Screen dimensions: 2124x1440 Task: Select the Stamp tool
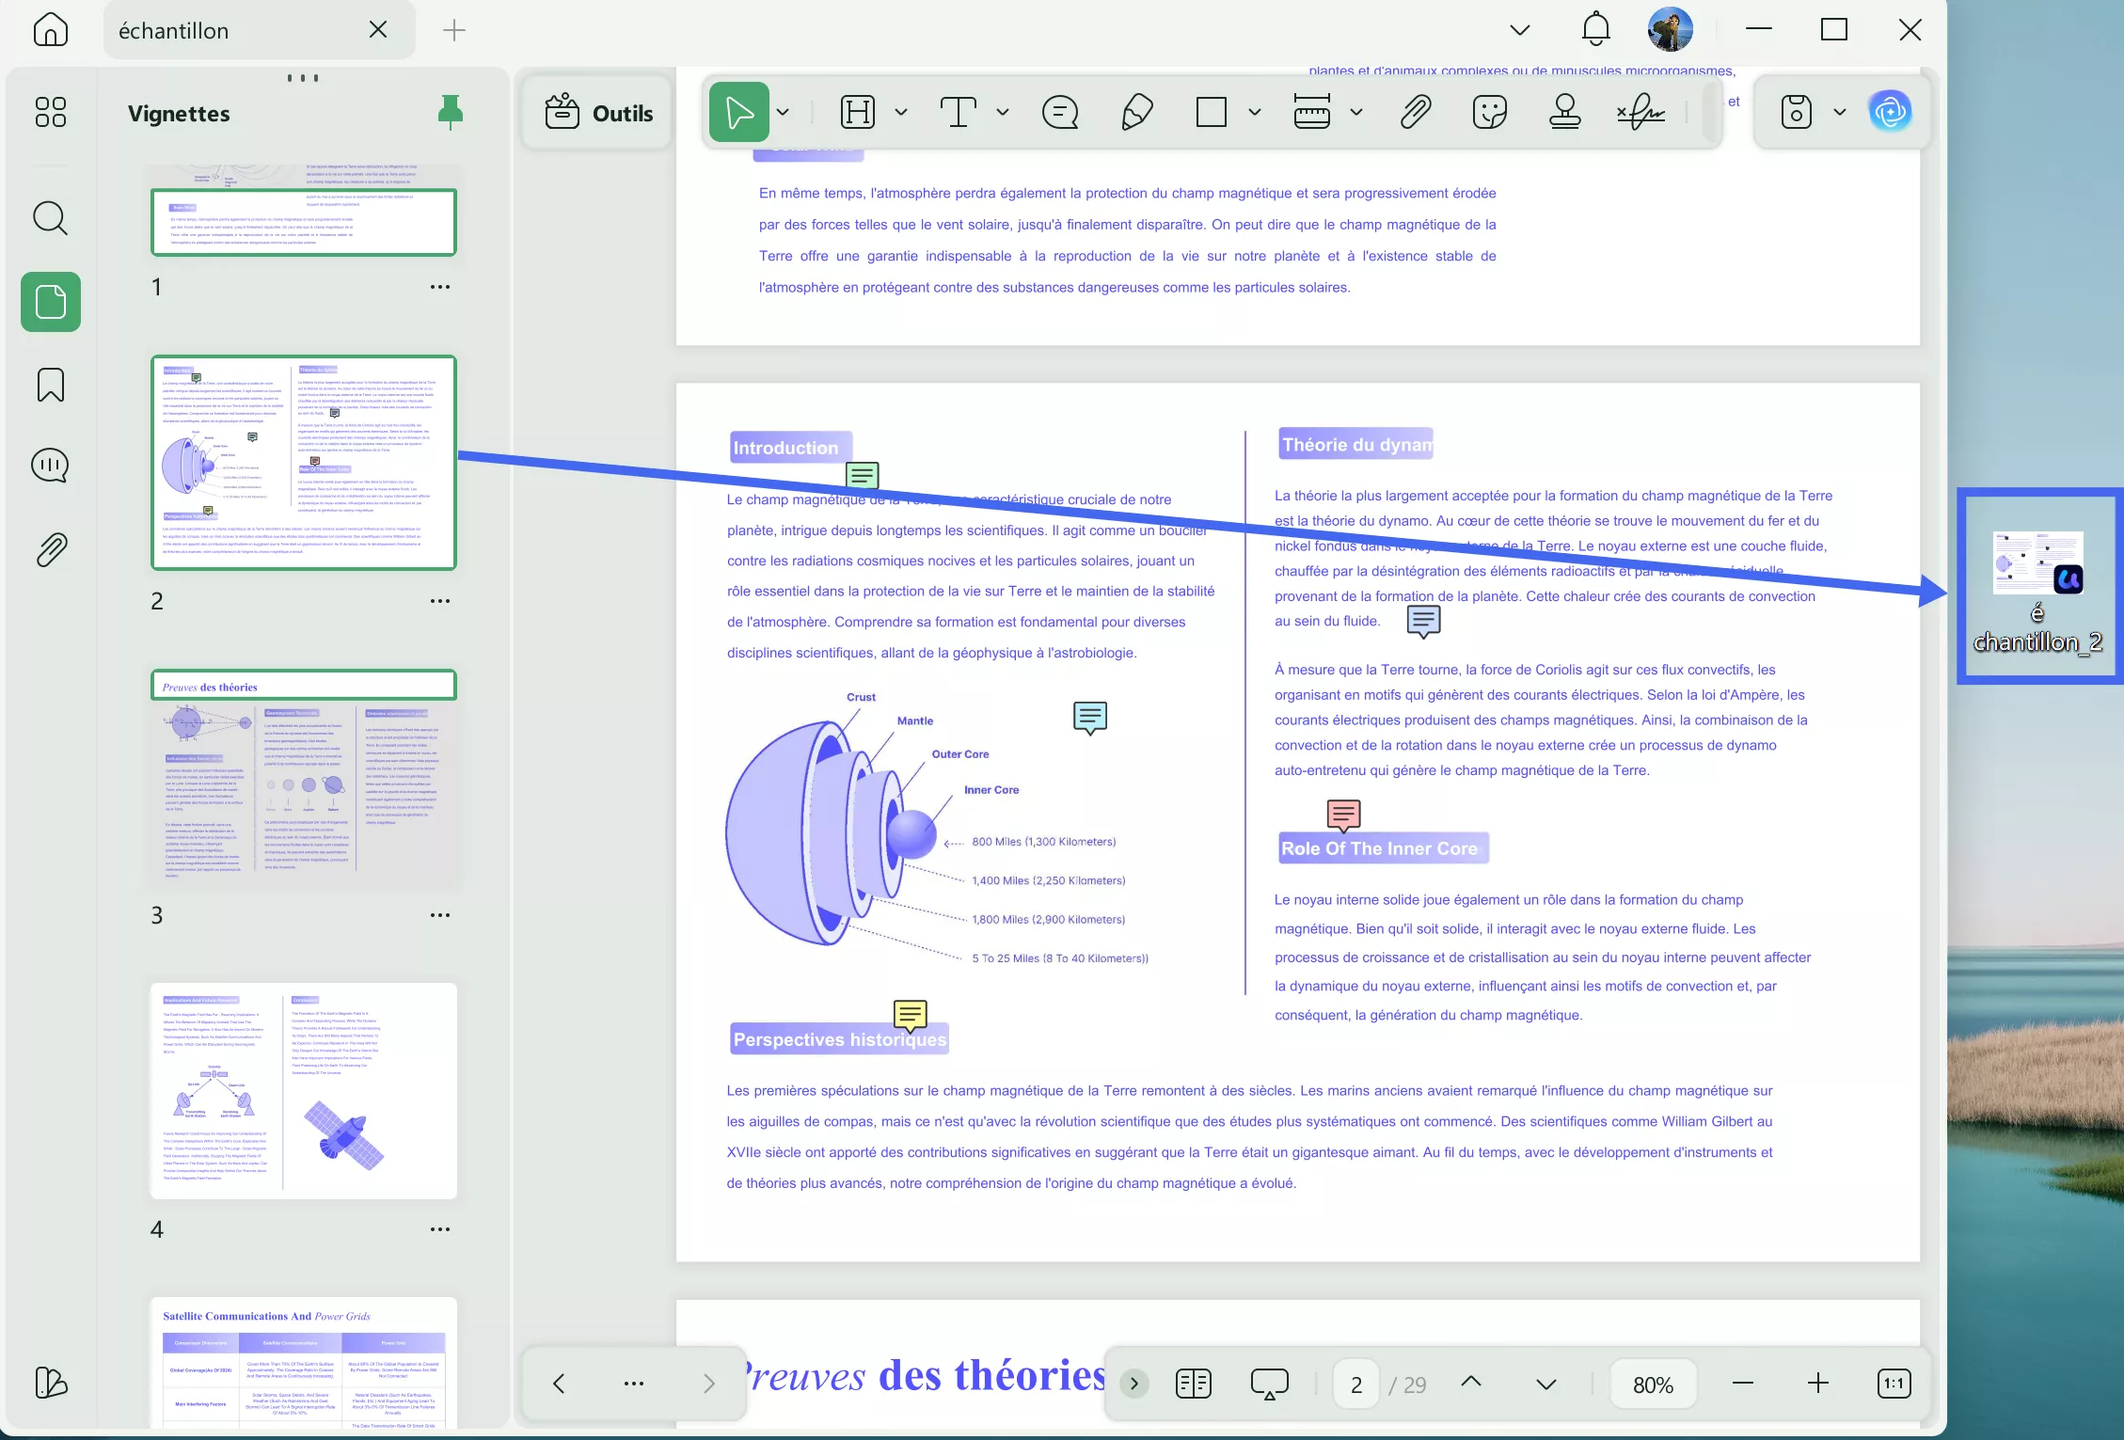coord(1565,112)
